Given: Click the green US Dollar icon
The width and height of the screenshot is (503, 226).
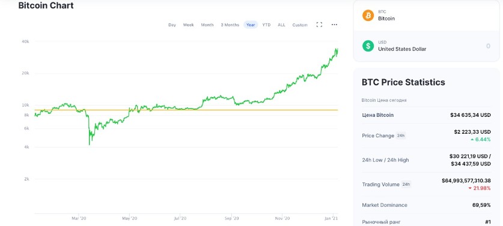Looking at the screenshot, I should (368, 46).
